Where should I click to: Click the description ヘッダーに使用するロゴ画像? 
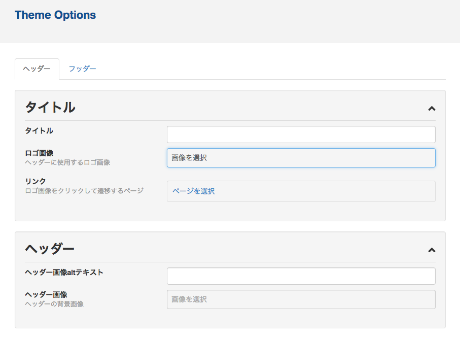(x=67, y=162)
